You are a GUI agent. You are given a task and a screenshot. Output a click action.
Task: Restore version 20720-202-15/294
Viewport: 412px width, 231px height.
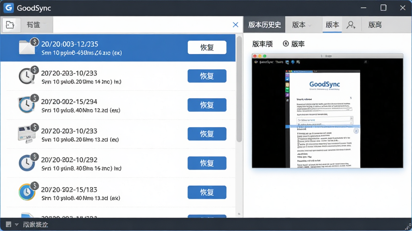207,105
